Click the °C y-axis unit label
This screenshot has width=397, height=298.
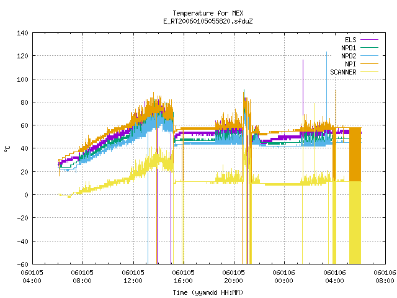click(7, 149)
